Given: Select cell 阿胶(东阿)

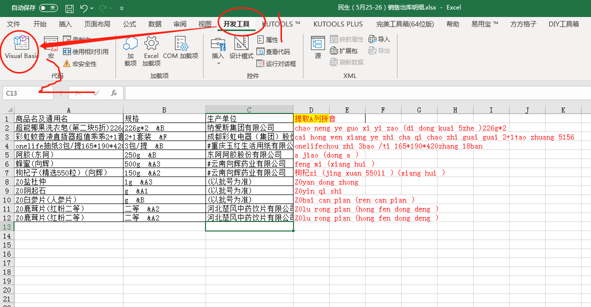Looking at the screenshot, I should pos(68,155).
